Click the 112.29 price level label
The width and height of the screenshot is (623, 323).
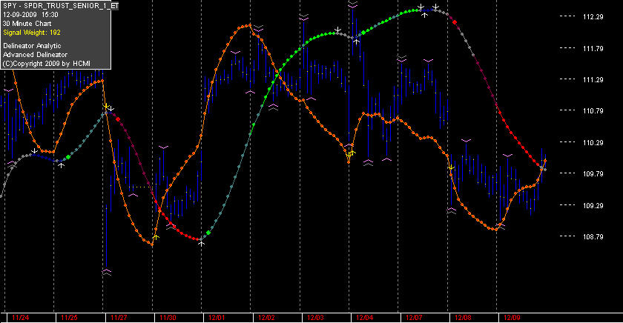pyautogui.click(x=593, y=16)
